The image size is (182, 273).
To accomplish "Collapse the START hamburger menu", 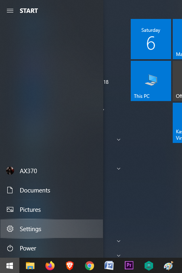I will click(10, 11).
